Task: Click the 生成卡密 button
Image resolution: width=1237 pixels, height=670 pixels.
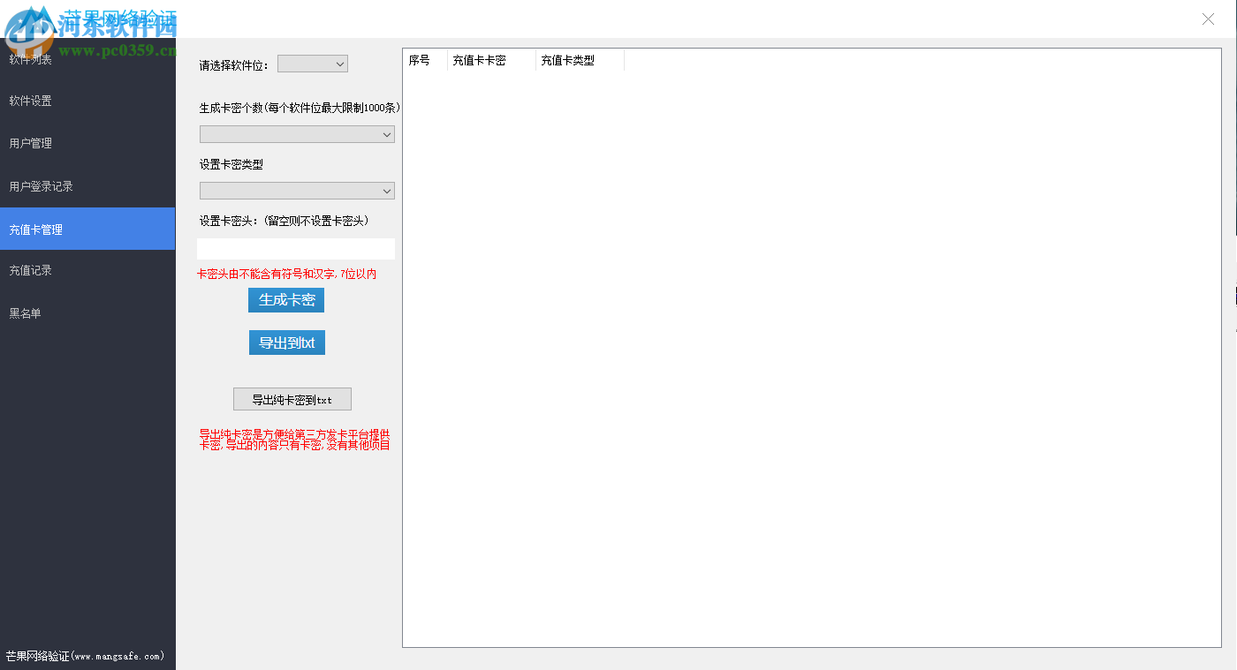Action: (x=285, y=299)
